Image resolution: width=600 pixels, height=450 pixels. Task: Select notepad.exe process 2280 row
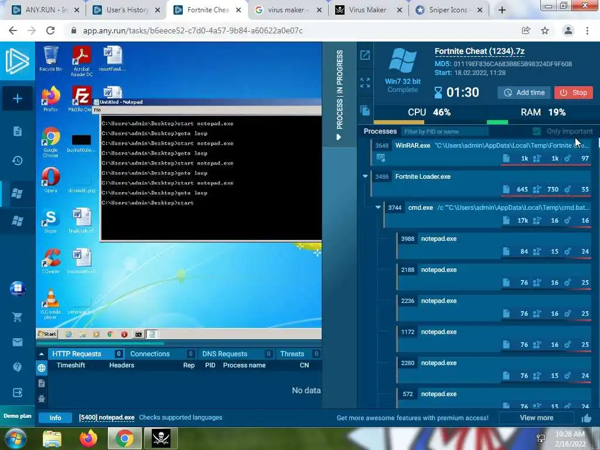point(495,369)
